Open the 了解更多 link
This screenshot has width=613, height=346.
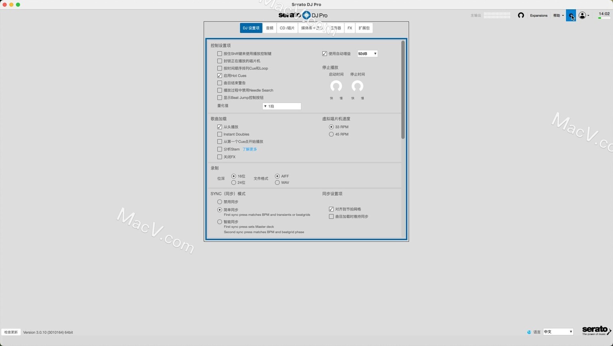pyautogui.click(x=250, y=149)
